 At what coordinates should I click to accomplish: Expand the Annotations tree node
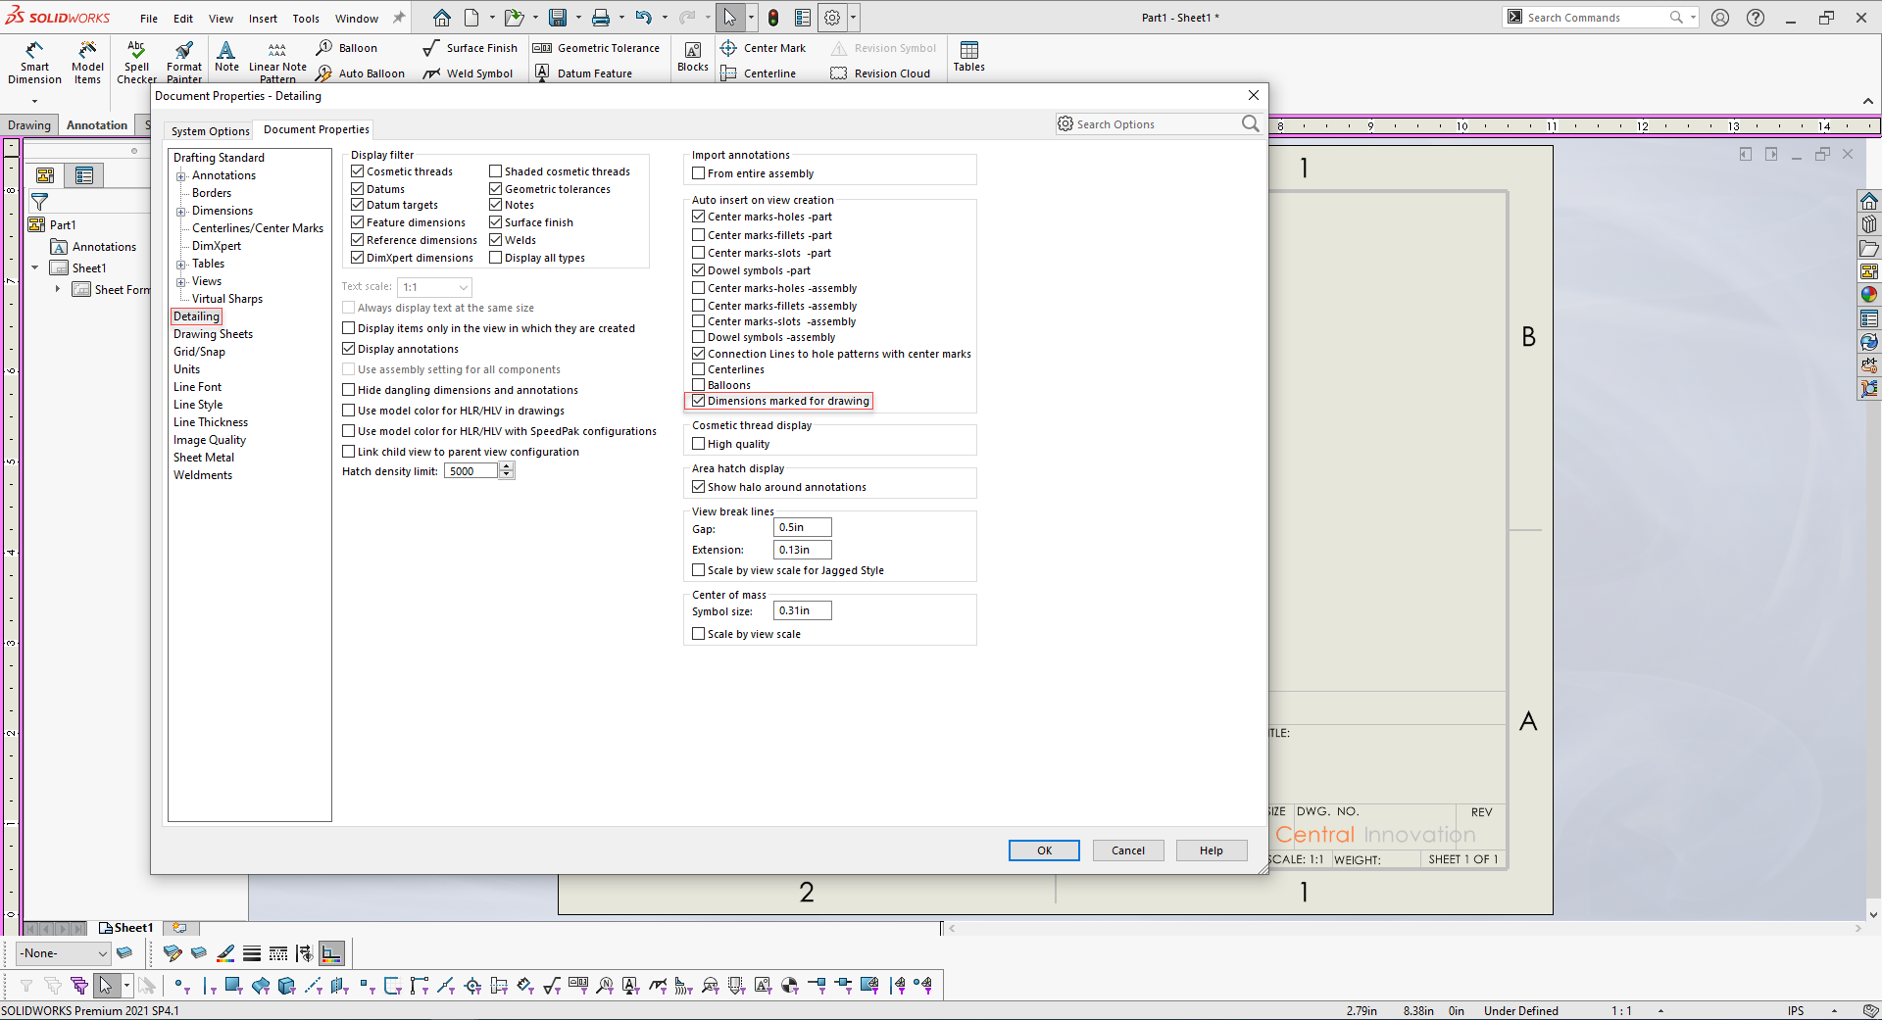(x=181, y=176)
